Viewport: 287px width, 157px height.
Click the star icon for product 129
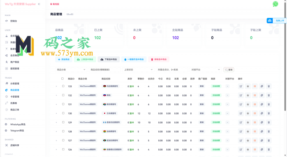pyautogui.click(x=248, y=123)
